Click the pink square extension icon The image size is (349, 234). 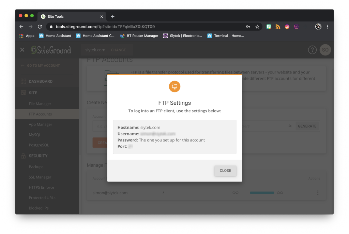pyautogui.click(x=296, y=27)
